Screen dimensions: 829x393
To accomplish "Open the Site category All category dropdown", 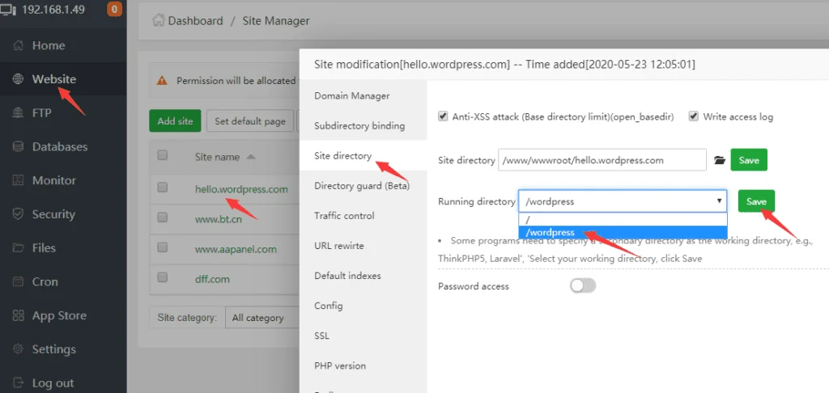I will click(x=263, y=318).
